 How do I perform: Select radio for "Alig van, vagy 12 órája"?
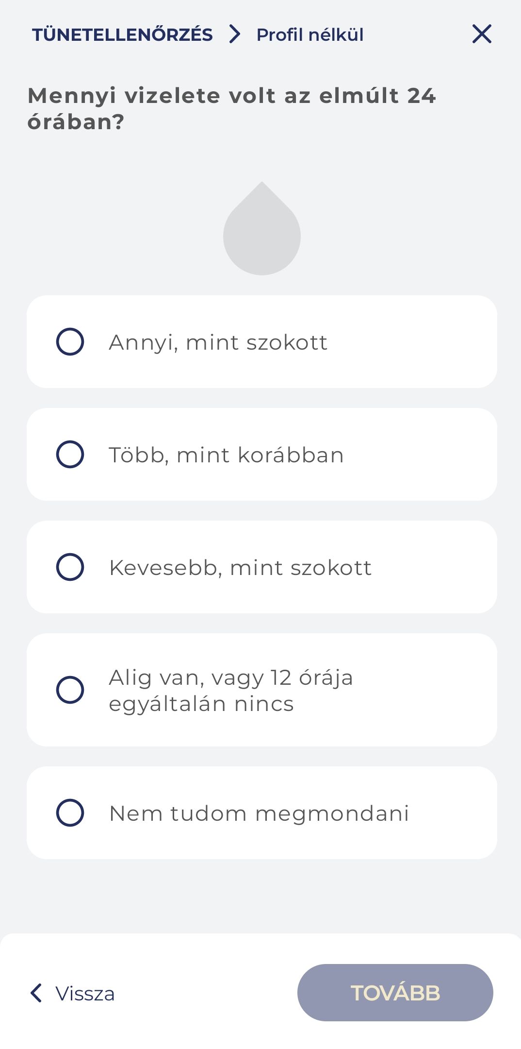point(70,690)
